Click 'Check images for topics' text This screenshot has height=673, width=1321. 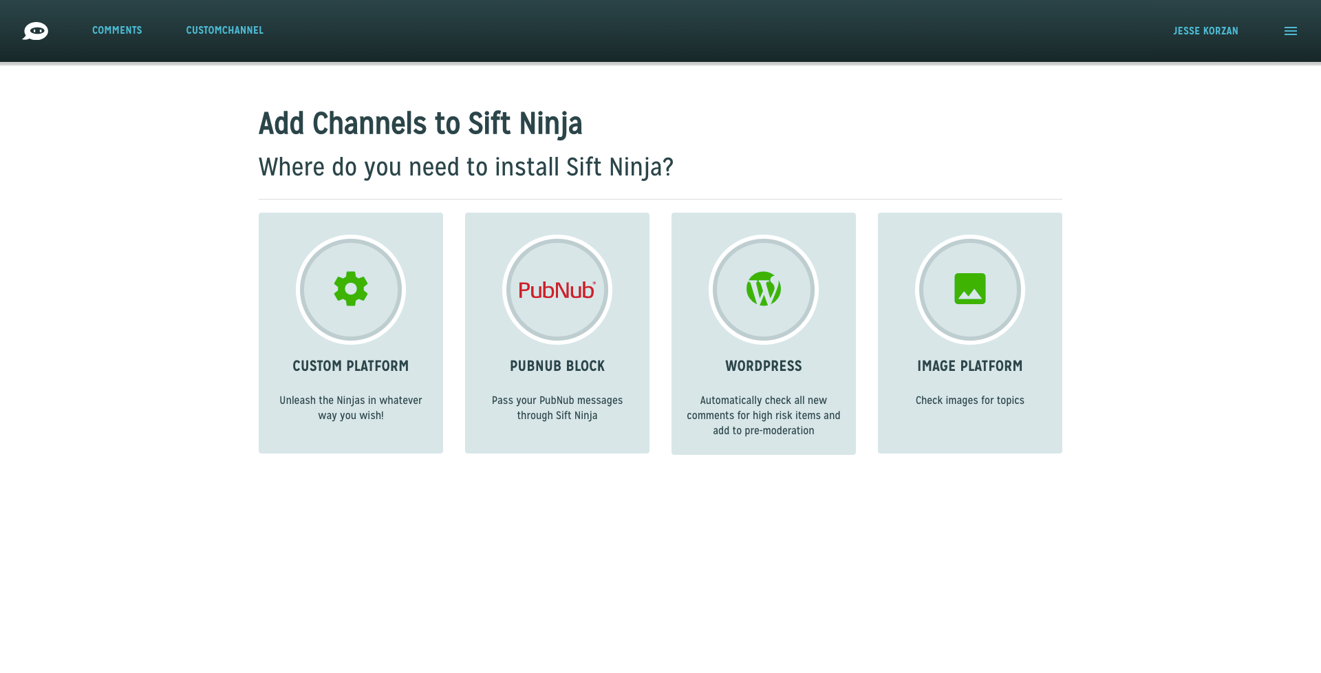coord(970,400)
